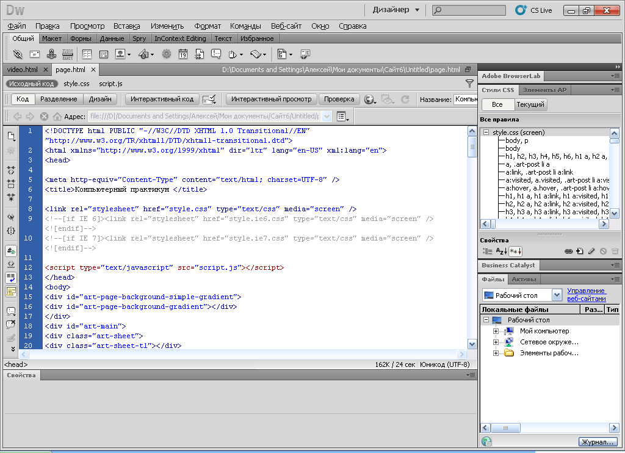Open the Файл menu
This screenshot has width=625, height=453.
(16, 26)
